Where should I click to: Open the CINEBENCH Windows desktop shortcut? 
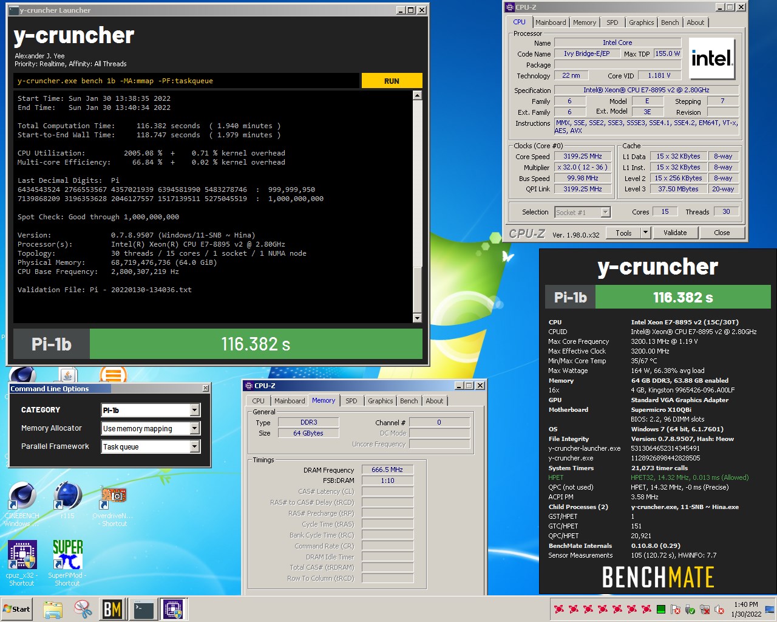pos(22,504)
